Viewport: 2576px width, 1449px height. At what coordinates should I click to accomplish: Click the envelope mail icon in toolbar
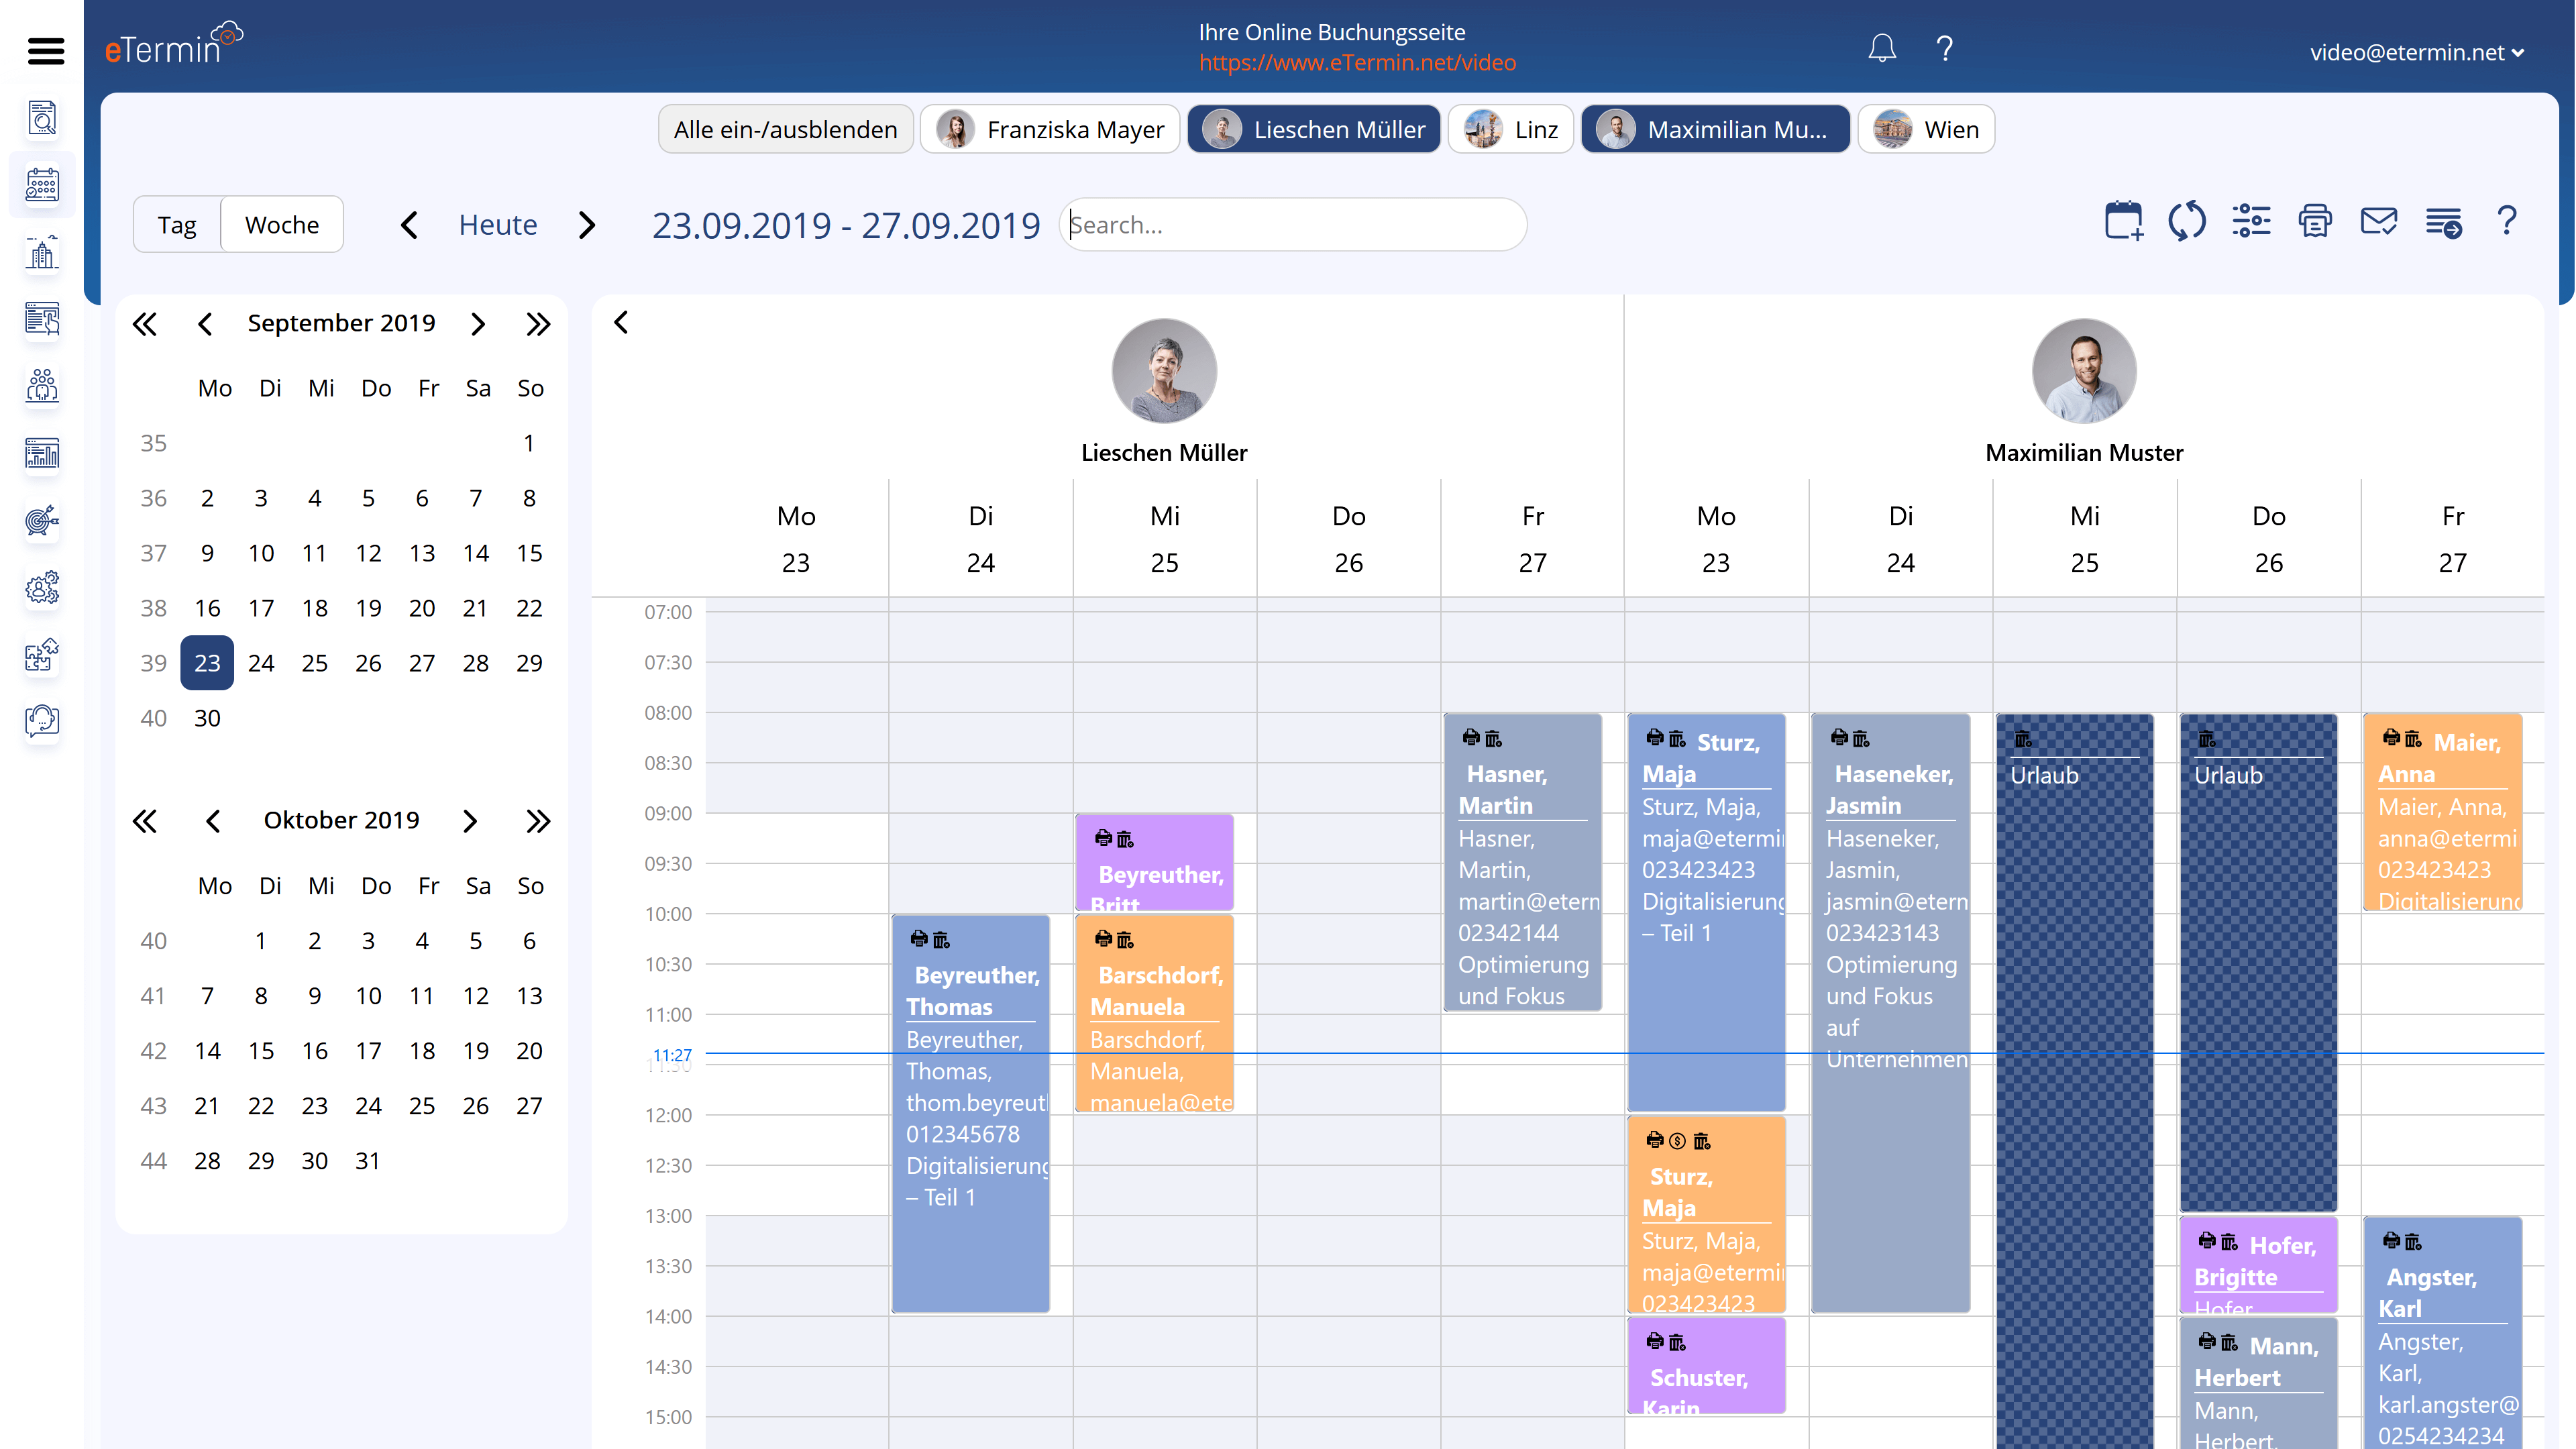tap(2379, 221)
